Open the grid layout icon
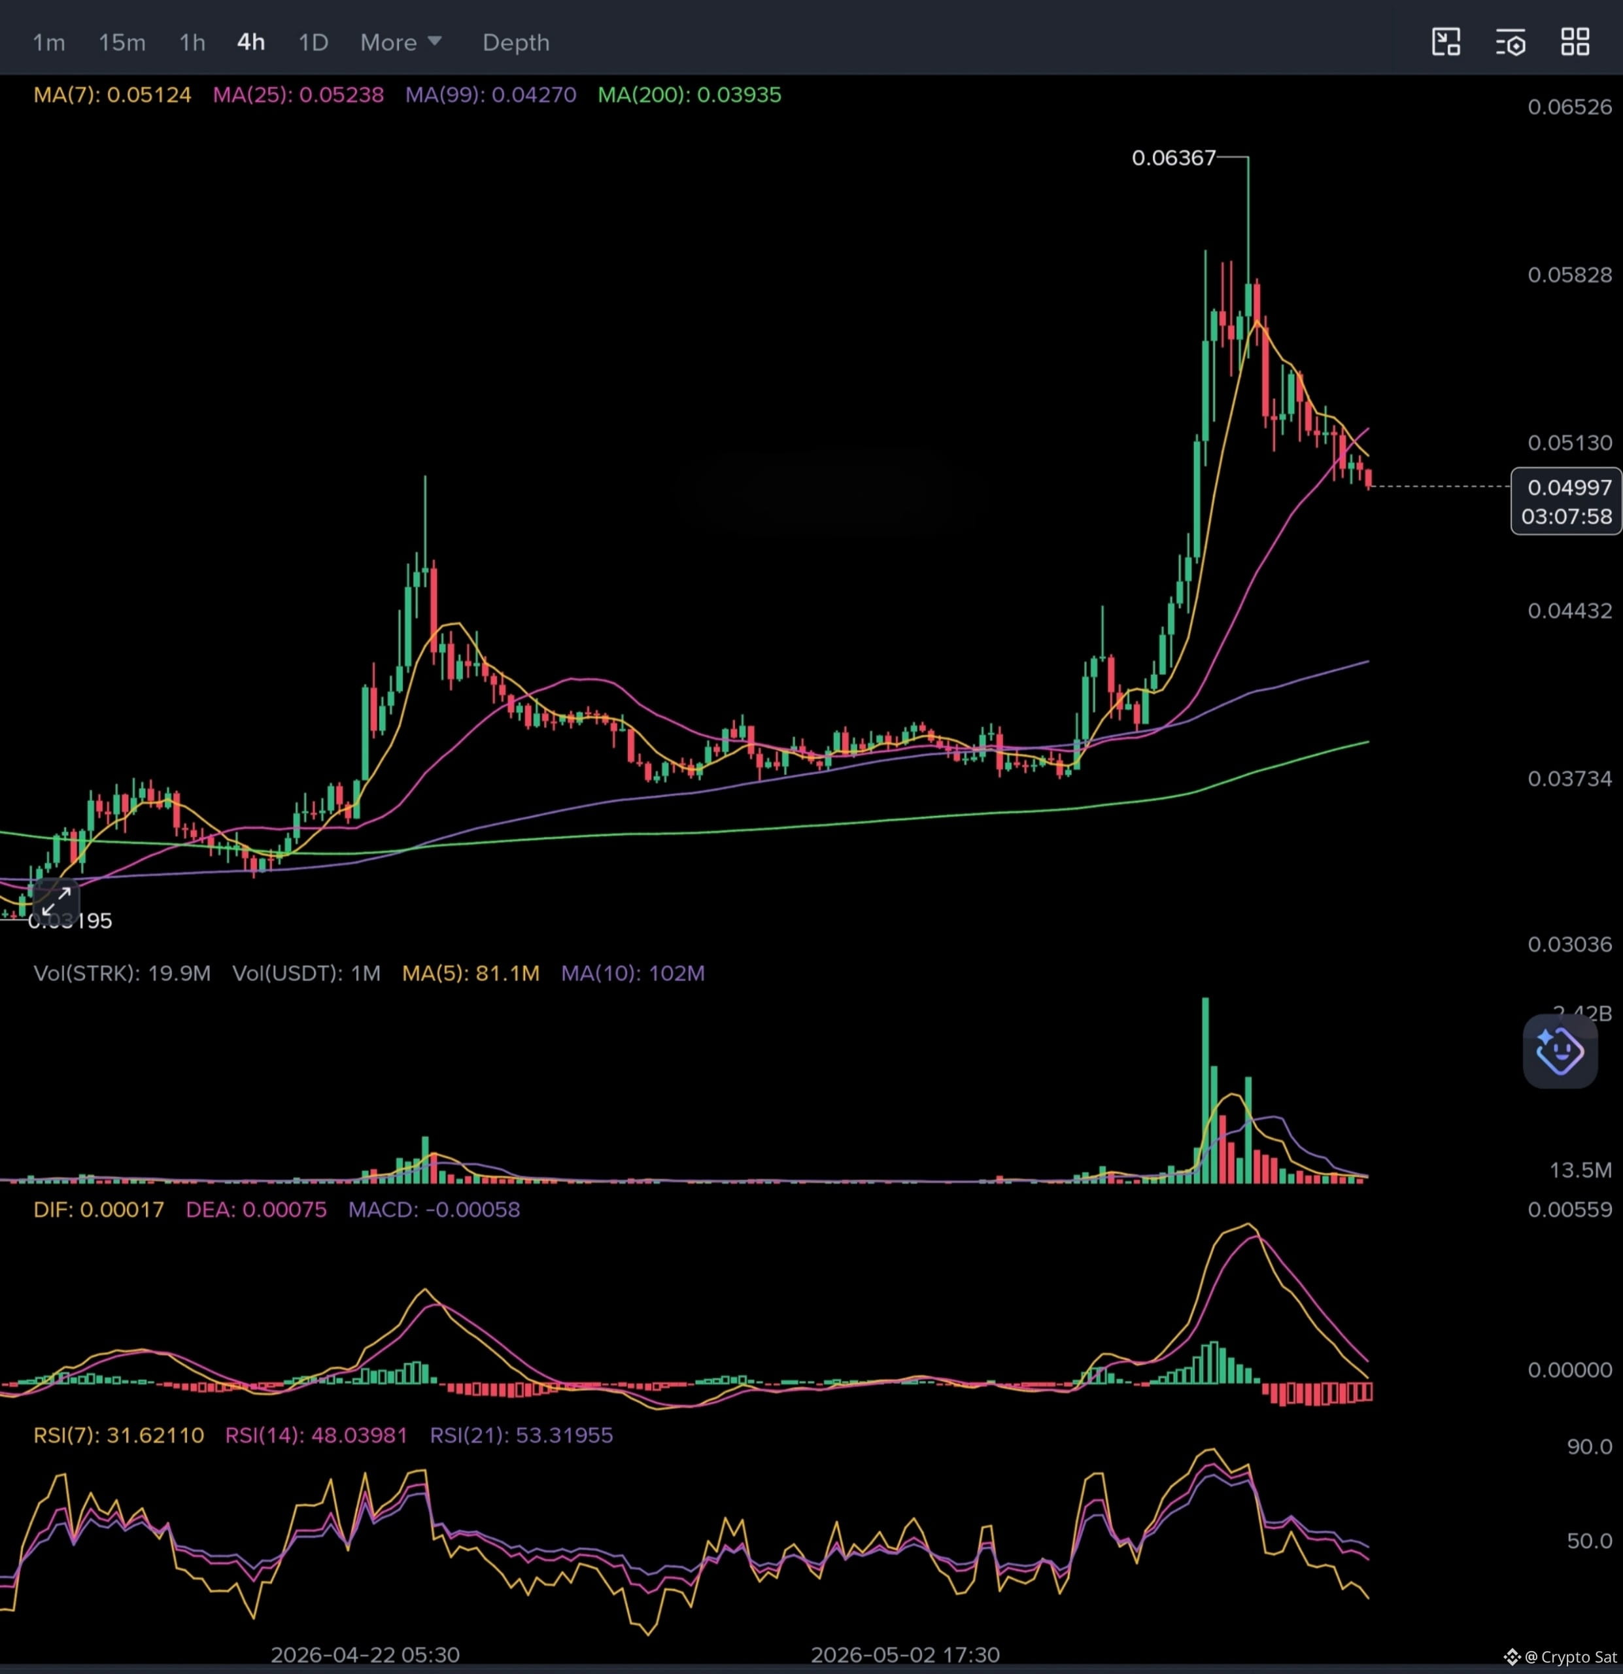1623x1674 pixels. pyautogui.click(x=1575, y=42)
